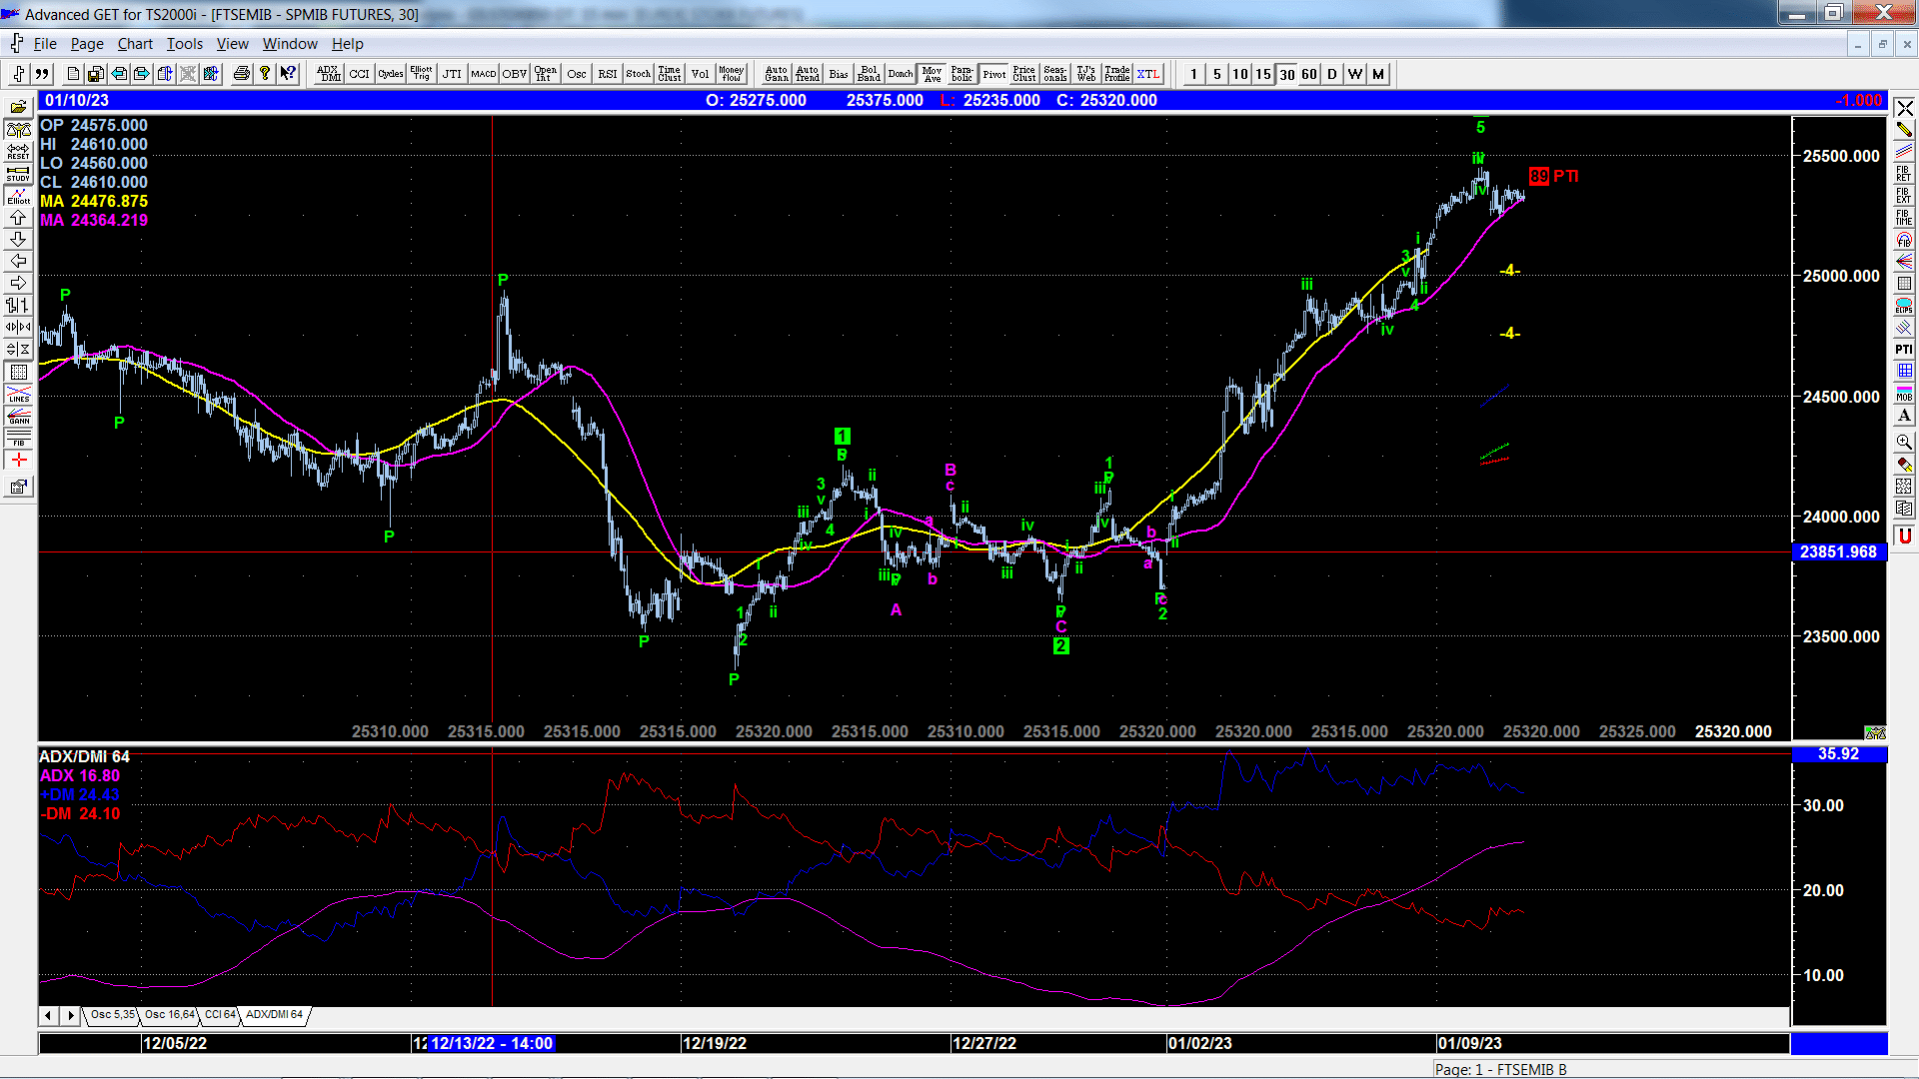This screenshot has height=1079, width=1919.
Task: Select the 5 minute timeframe
Action: (1216, 74)
